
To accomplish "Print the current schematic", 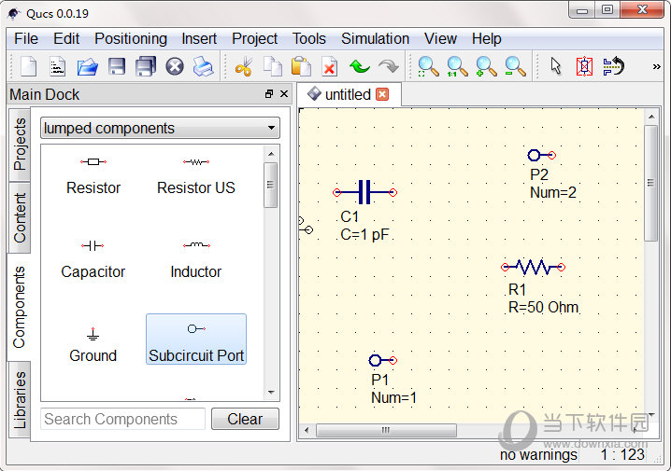I will click(x=203, y=66).
